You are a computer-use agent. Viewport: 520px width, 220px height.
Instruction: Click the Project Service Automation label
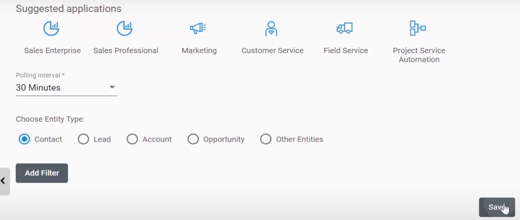click(x=419, y=55)
